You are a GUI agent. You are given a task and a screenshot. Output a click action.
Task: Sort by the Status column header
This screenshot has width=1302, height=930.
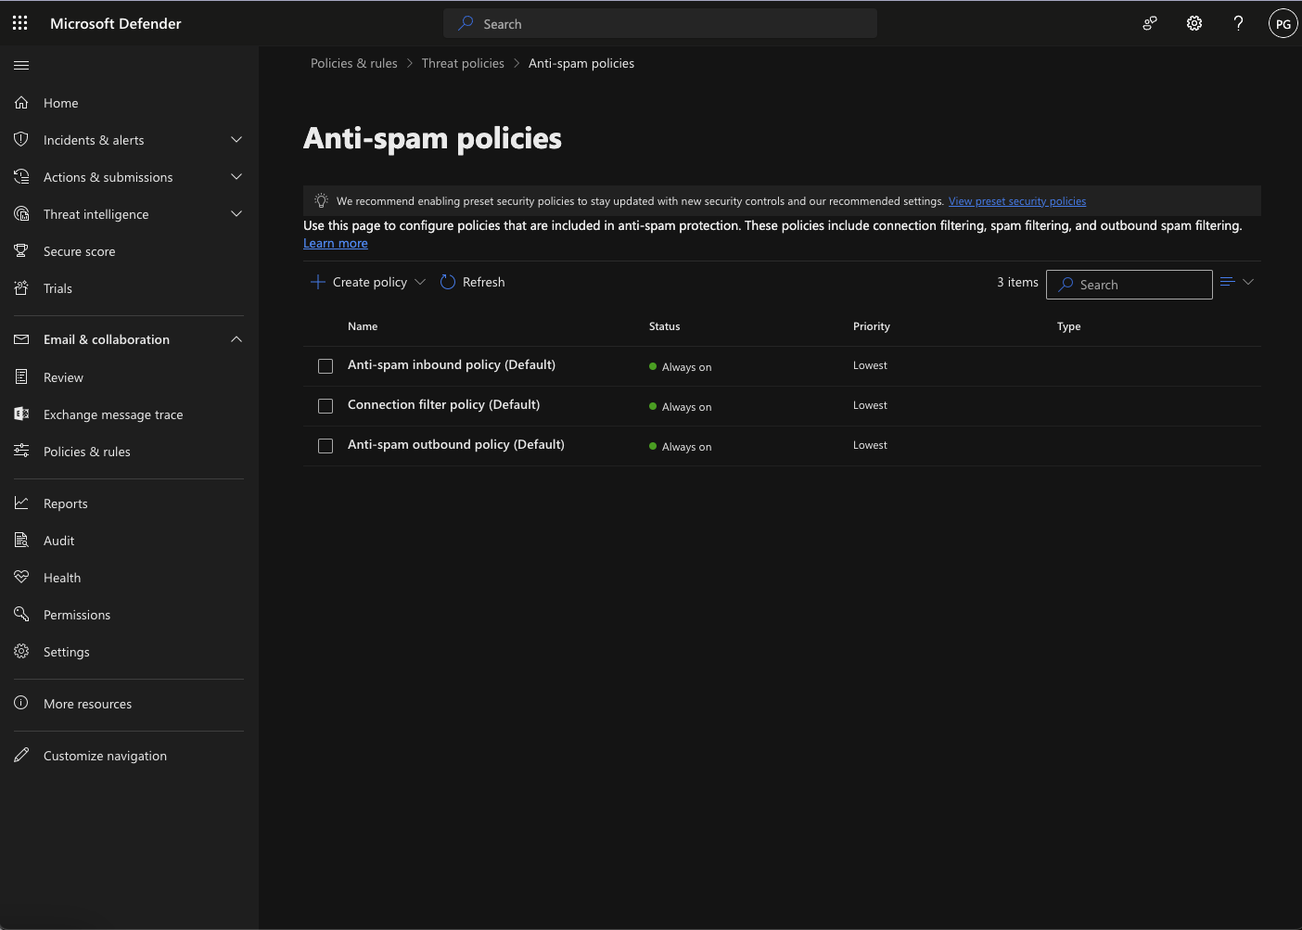tap(665, 326)
